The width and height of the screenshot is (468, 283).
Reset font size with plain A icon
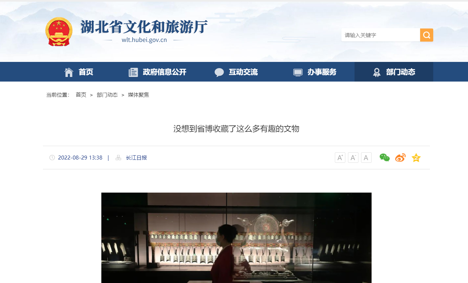coord(366,158)
